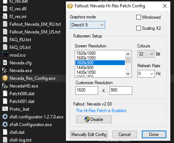This screenshot has width=174, height=143.
Task: Select the Nevada_Res_Config.exe file name
Action: click(x=33, y=78)
